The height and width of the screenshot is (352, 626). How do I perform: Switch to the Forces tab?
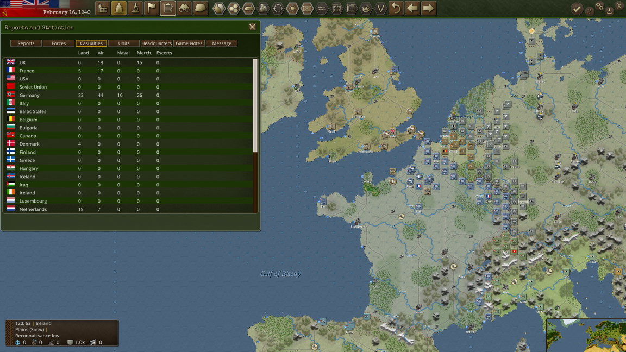pos(59,43)
